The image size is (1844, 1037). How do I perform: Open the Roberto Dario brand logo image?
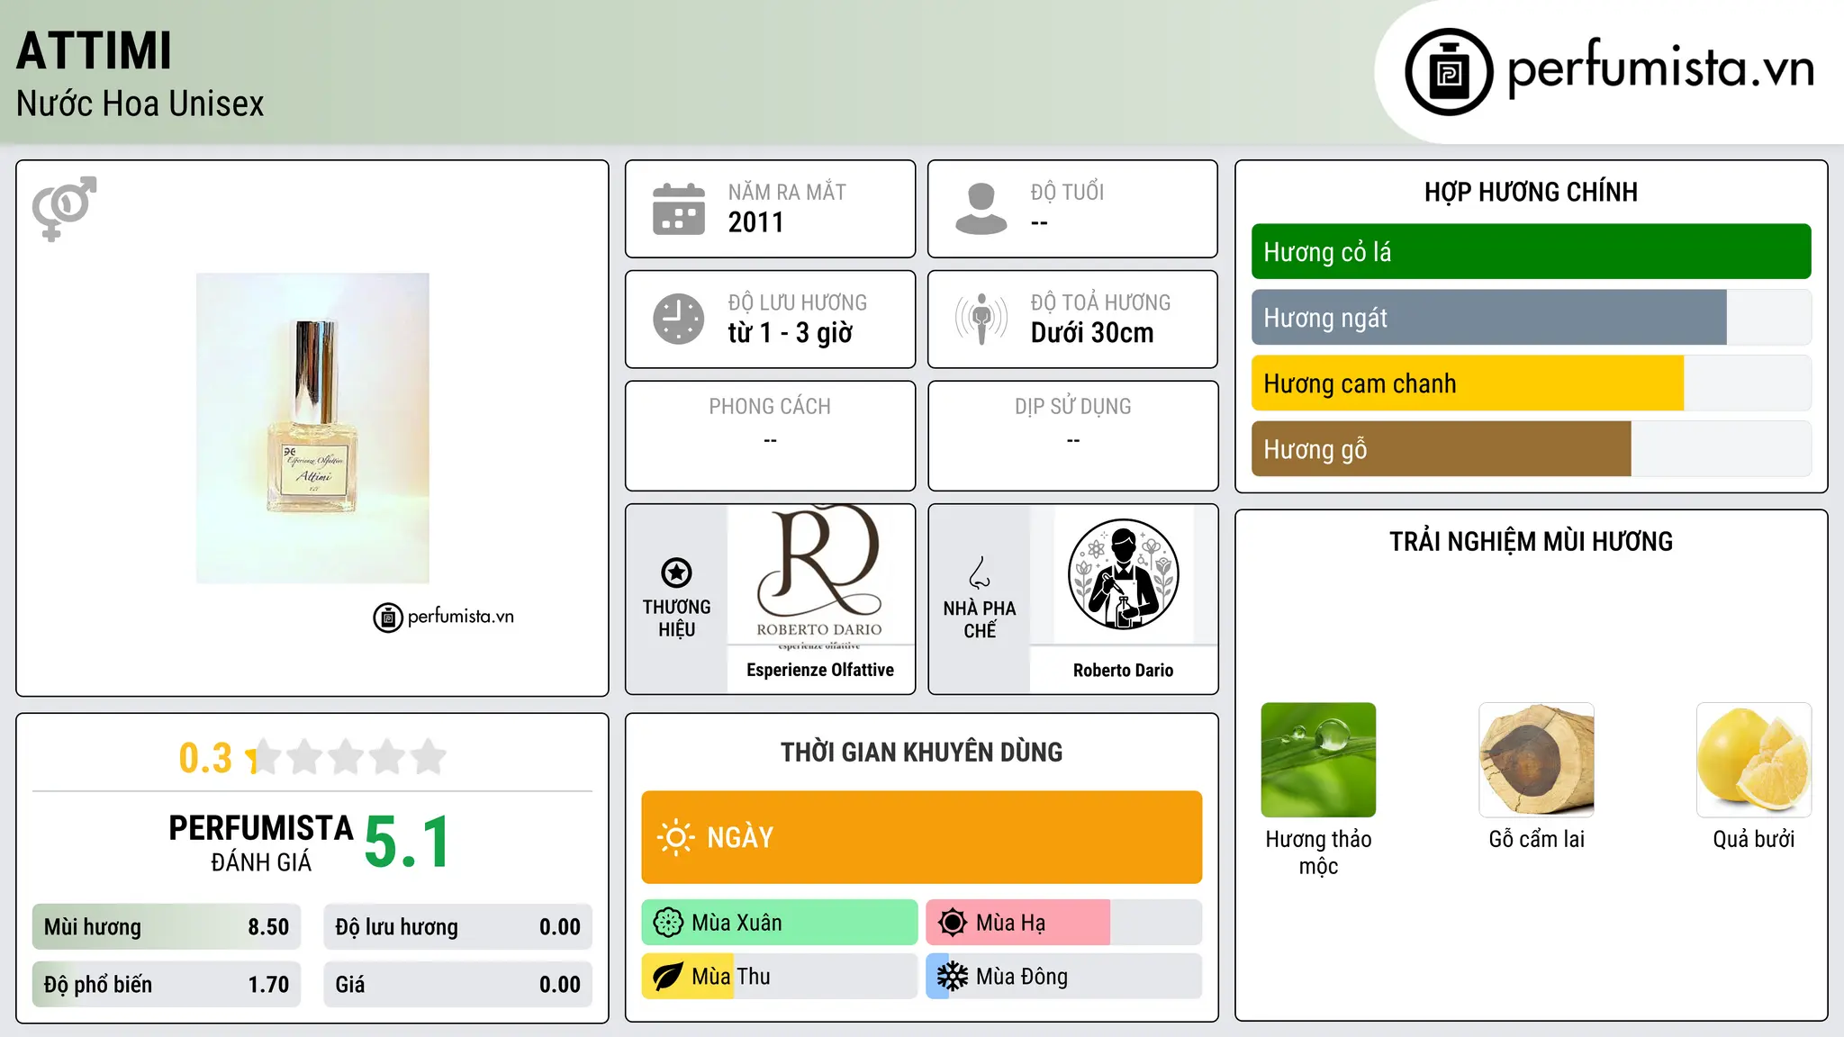(x=819, y=574)
